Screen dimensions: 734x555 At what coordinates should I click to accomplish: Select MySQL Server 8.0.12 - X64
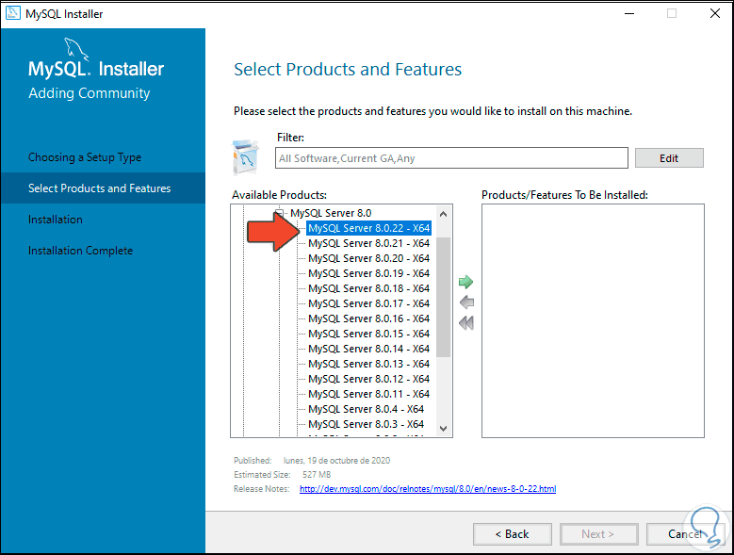tap(368, 379)
